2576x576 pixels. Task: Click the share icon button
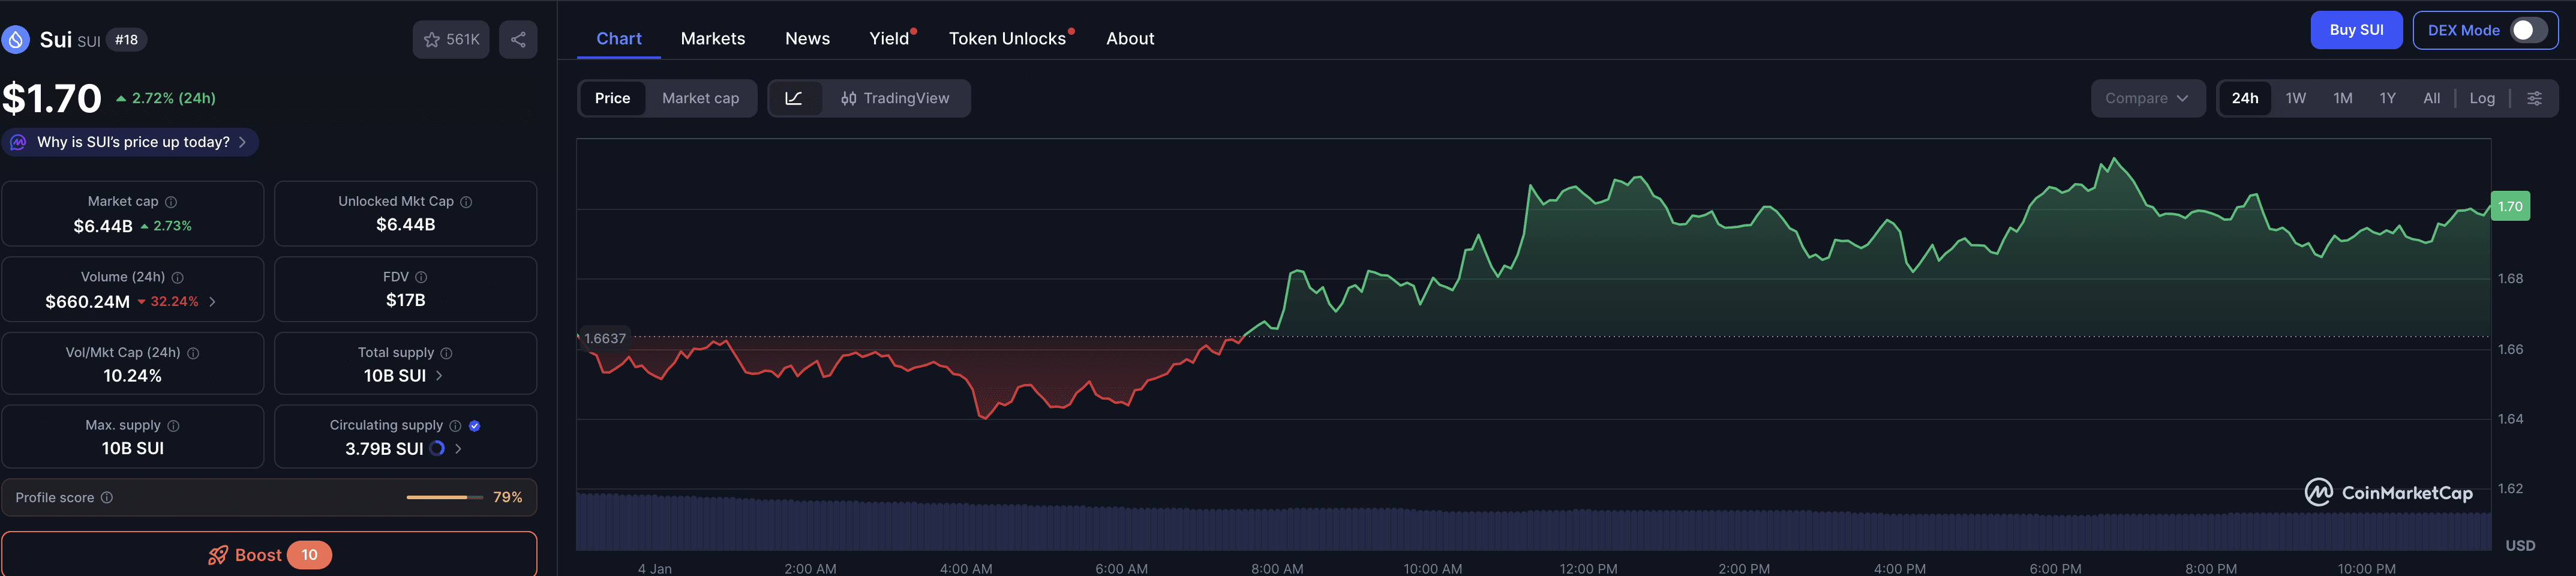coord(518,40)
